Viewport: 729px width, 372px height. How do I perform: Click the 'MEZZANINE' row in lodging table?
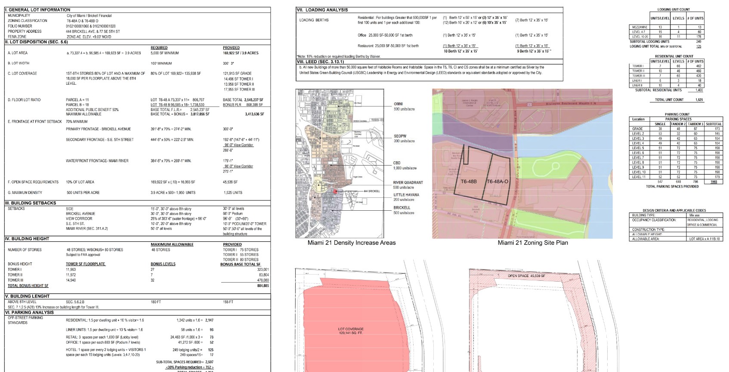(667, 27)
